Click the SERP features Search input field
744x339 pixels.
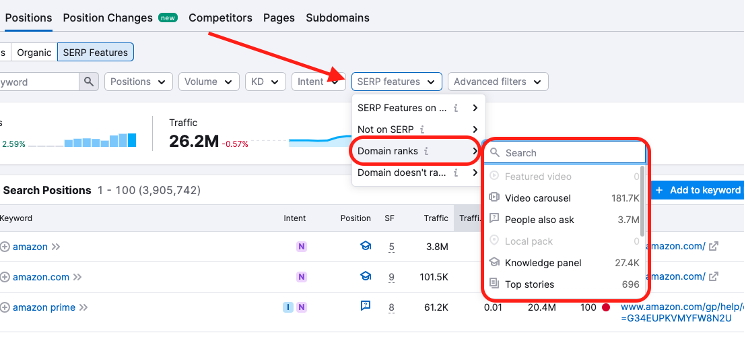coord(565,153)
